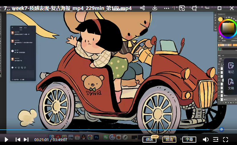This screenshot has width=237, height=145.
Task: Click the screenshot crop icon
Action: tap(194, 8)
